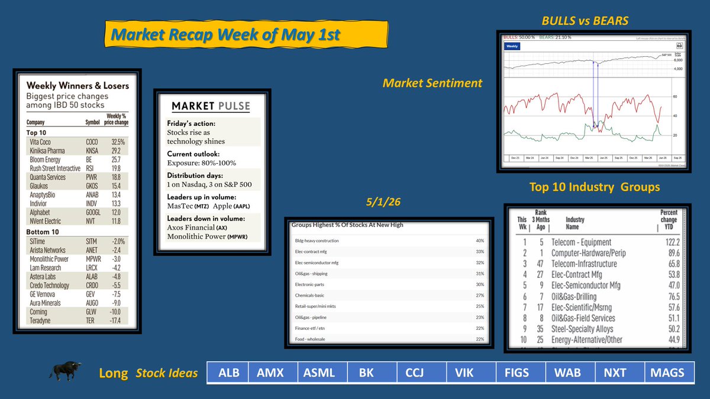The height and width of the screenshot is (399, 710).
Task: Click the BEARS: 21.10 % reading
Action: 555,37
